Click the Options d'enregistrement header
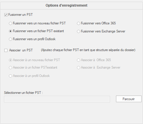Screen dimensions: 143x124 point(66,5)
